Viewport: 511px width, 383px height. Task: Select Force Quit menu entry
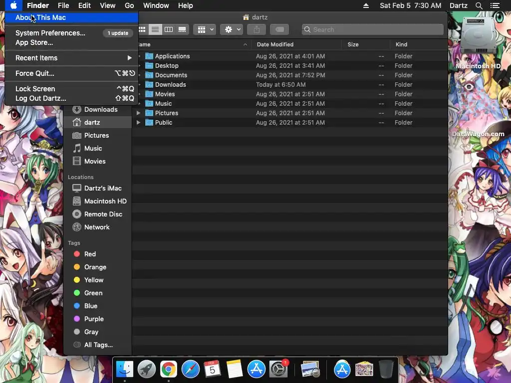(x=71, y=73)
